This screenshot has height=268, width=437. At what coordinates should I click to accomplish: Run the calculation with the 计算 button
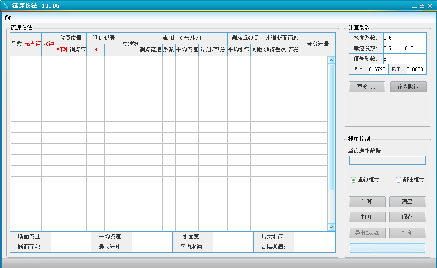point(367,202)
